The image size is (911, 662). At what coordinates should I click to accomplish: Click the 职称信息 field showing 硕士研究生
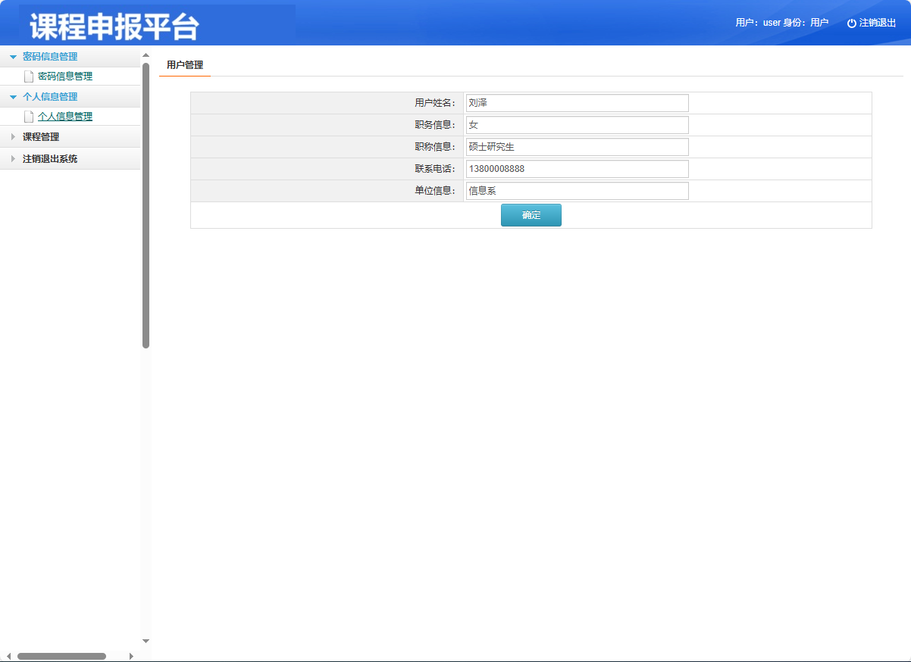(576, 146)
